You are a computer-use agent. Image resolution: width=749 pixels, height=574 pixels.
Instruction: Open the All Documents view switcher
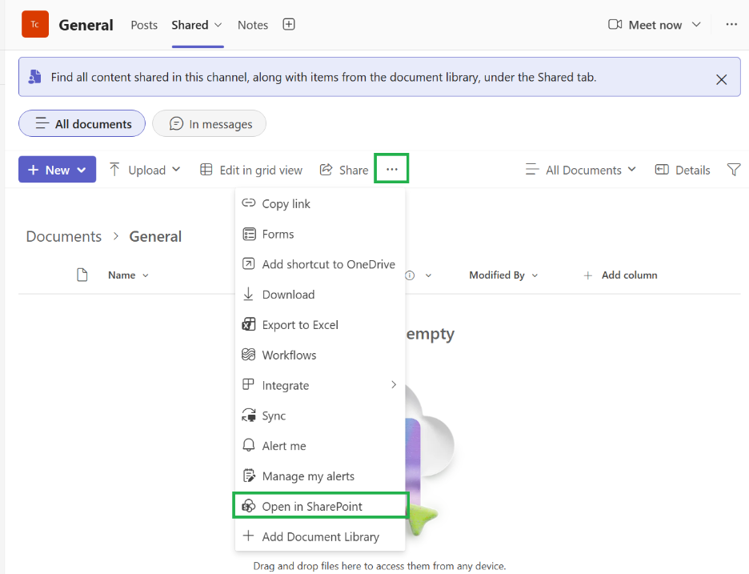(581, 170)
